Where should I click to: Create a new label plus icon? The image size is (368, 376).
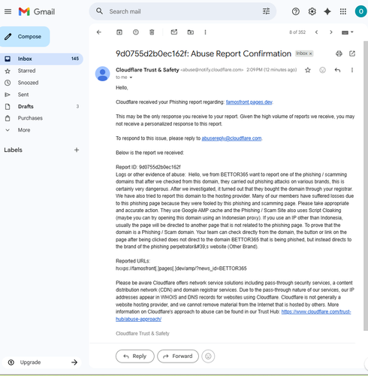[77, 150]
